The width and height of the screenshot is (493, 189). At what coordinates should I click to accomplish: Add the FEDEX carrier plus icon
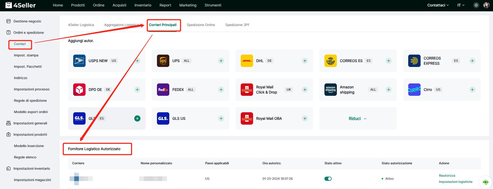point(221,90)
